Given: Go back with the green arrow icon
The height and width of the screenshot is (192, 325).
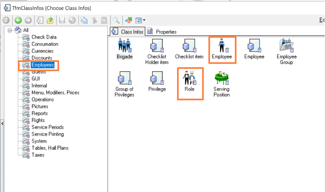Looking at the screenshot, I should (18, 20).
